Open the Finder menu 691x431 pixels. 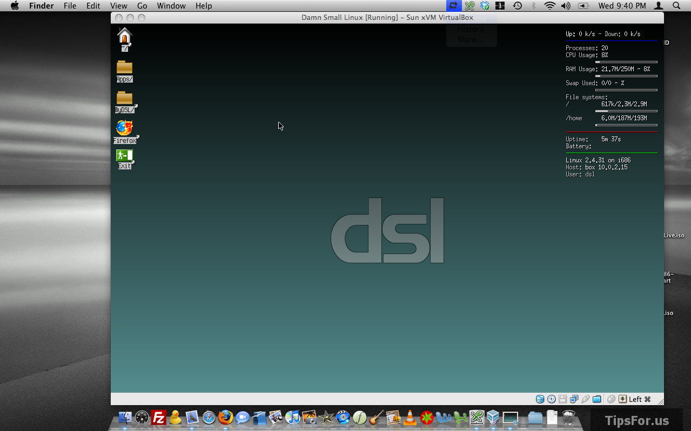tap(42, 6)
